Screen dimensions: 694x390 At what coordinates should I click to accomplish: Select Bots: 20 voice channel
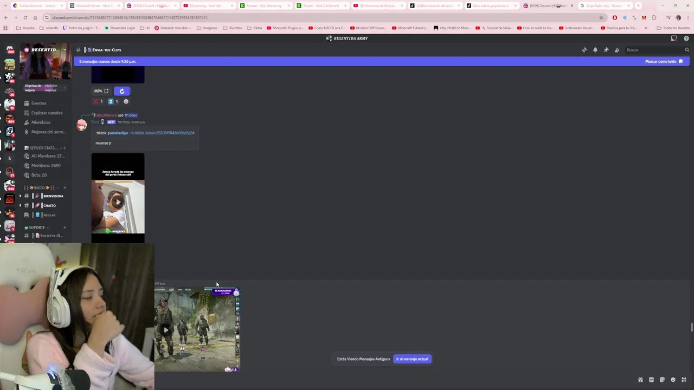38,175
